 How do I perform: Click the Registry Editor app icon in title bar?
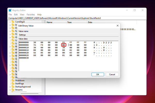pyautogui.click(x=10, y=10)
